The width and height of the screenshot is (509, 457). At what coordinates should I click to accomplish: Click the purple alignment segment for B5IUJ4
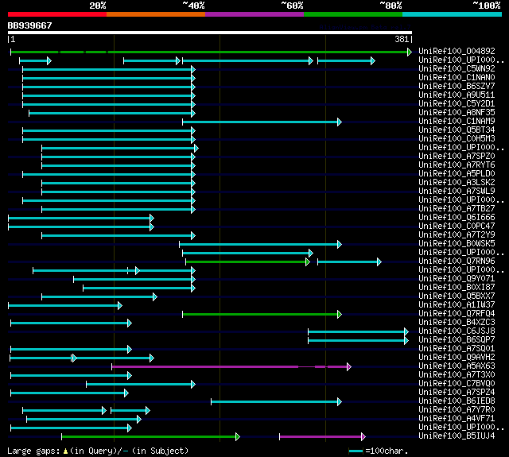point(322,437)
